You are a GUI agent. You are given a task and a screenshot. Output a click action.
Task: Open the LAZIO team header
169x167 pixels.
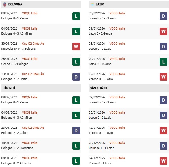pyautogui.click(x=100, y=4)
